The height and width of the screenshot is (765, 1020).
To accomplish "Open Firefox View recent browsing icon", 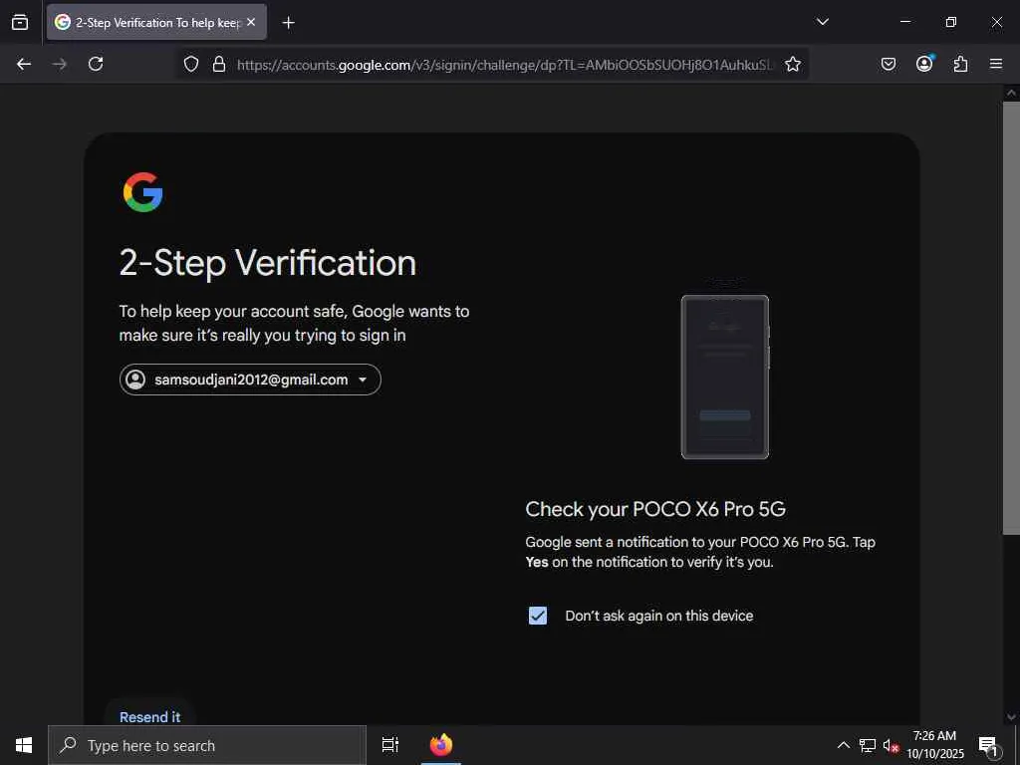I will click(20, 22).
